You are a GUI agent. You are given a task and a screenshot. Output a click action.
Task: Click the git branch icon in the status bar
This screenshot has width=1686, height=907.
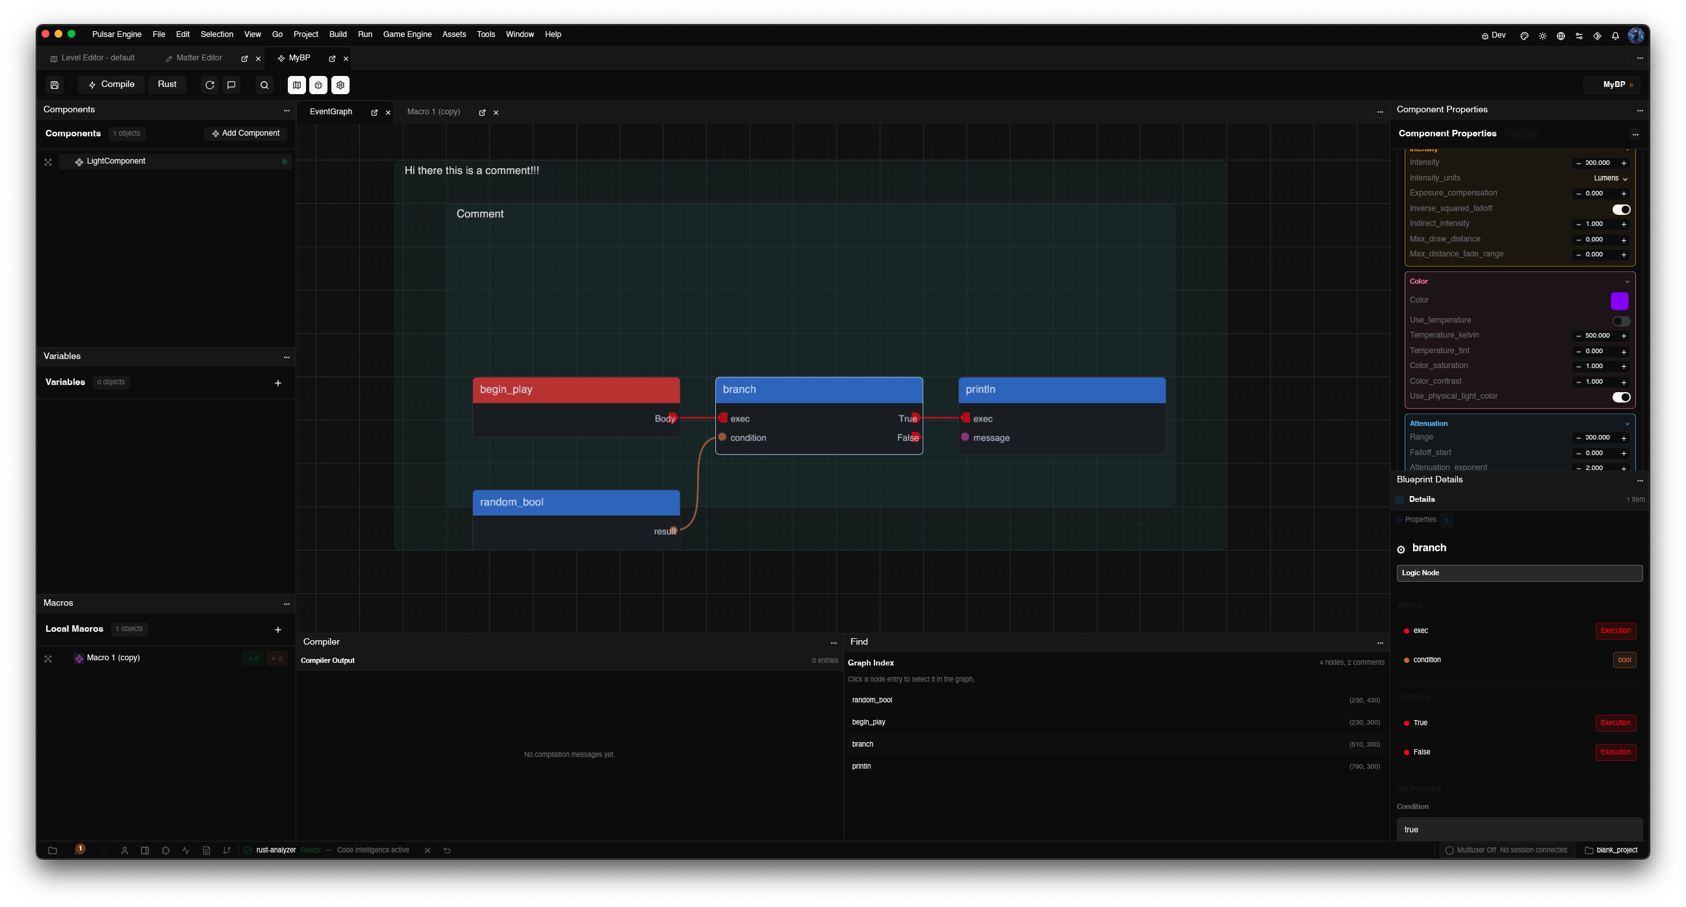[227, 850]
